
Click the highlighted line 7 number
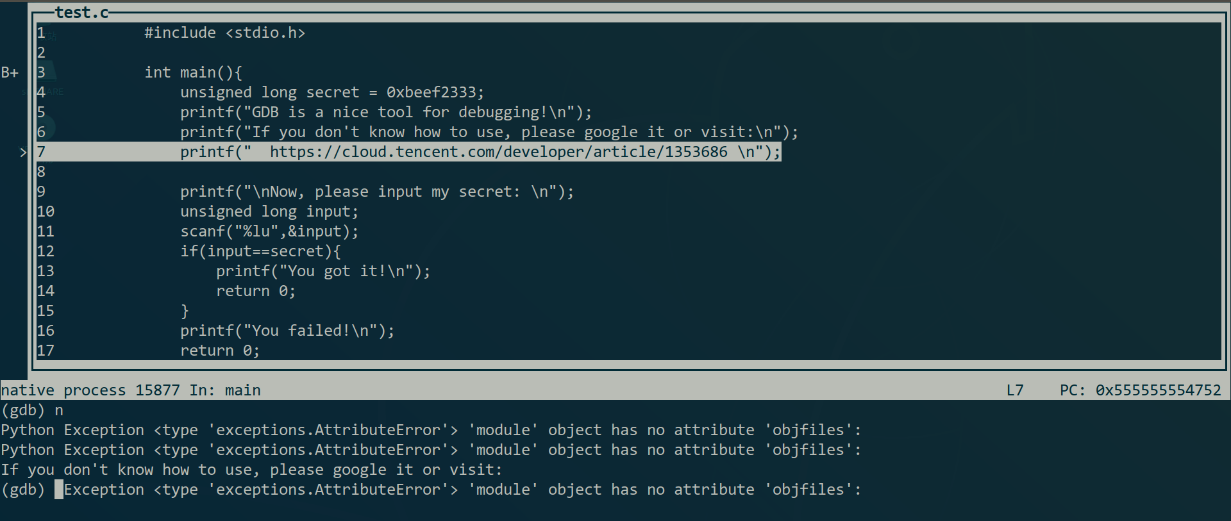coord(41,152)
